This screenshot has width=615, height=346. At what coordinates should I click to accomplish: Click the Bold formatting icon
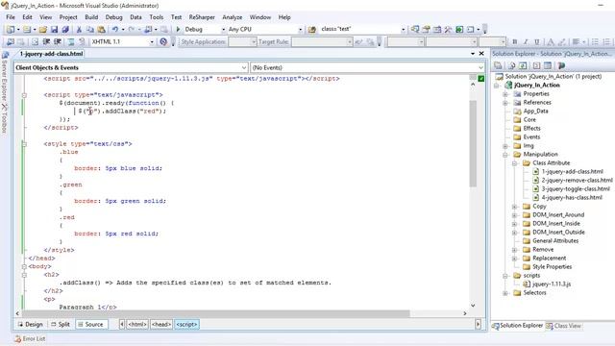click(515, 41)
